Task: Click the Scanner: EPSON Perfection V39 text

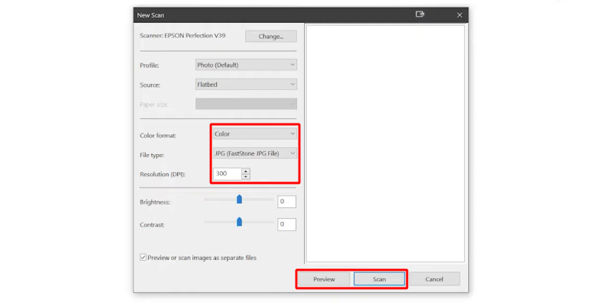Action: tap(183, 35)
